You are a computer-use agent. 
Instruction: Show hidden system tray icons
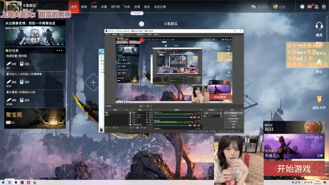pos(290,183)
